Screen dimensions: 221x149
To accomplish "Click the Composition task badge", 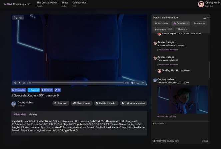I will pos(19,90).
